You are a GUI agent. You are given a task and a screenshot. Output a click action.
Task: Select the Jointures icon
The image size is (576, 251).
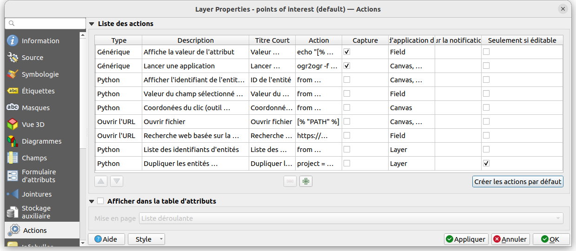click(13, 194)
